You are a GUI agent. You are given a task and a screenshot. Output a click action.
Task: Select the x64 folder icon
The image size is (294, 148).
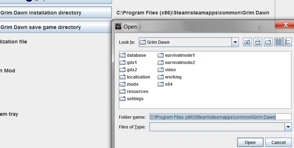(x=161, y=84)
